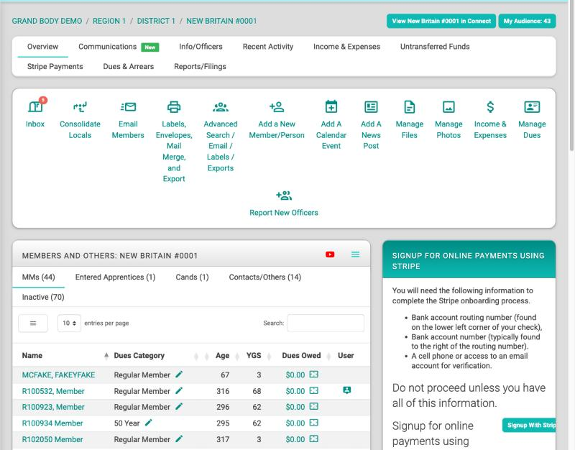This screenshot has width=575, height=450.
Task: Click Add A Calendar Event icon
Action: coord(331,106)
